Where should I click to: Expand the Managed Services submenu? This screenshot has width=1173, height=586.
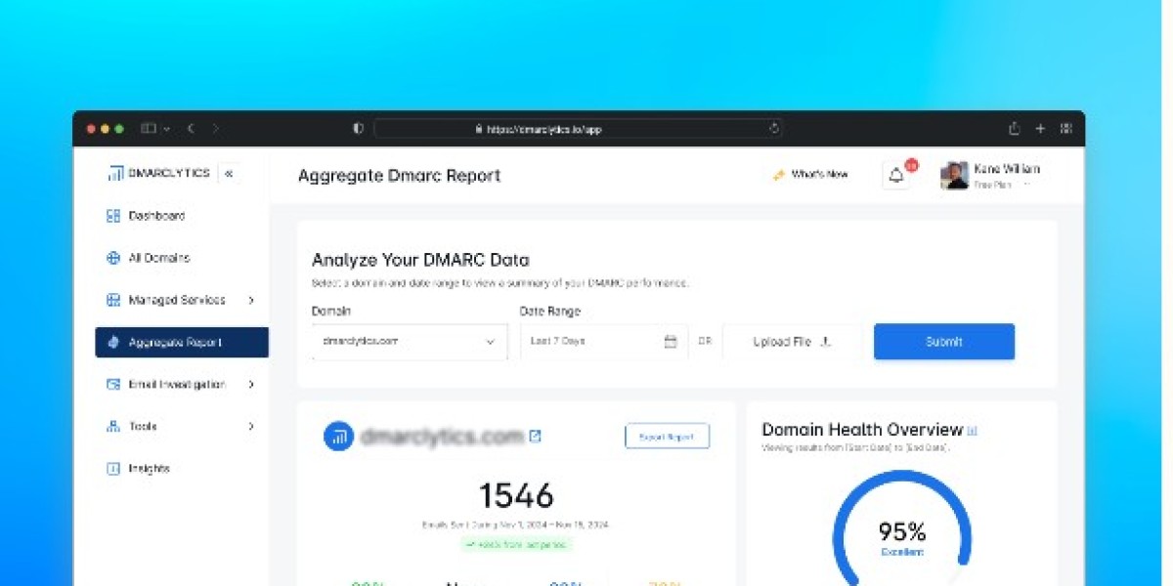pyautogui.click(x=251, y=300)
